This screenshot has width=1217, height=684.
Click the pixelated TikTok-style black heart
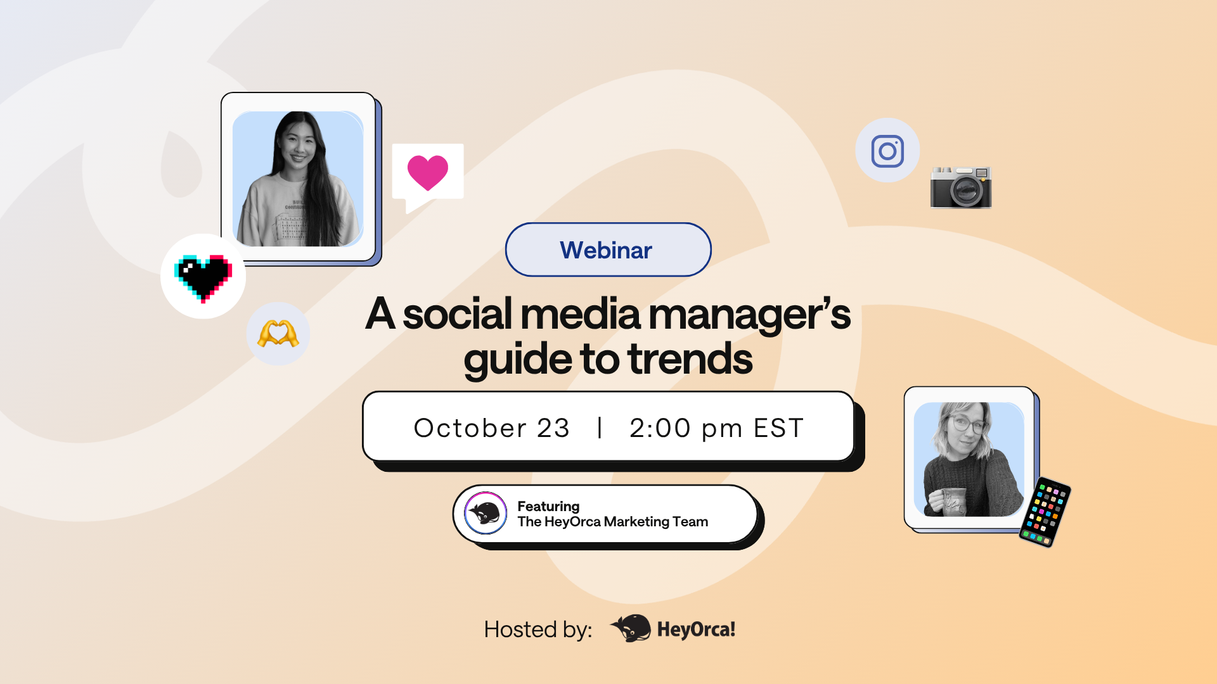tap(203, 277)
